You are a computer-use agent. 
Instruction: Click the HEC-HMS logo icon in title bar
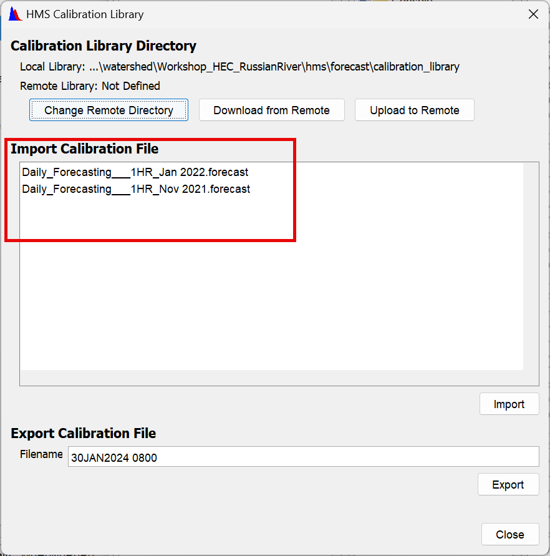(x=14, y=14)
